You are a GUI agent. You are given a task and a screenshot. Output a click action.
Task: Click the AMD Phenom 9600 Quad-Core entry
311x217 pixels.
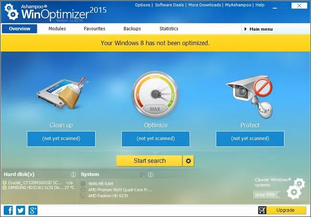pyautogui.click(x=120, y=190)
